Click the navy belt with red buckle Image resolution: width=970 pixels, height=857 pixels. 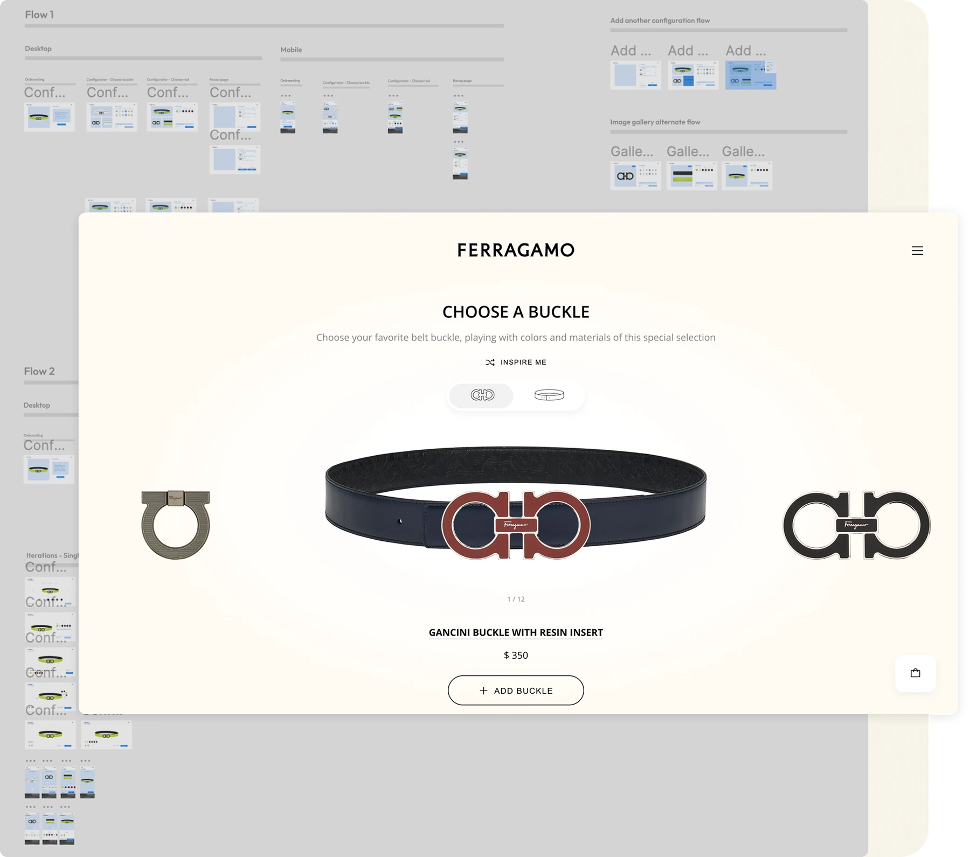click(516, 503)
